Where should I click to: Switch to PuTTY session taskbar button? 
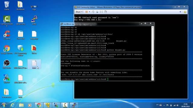[x=74, y=105]
